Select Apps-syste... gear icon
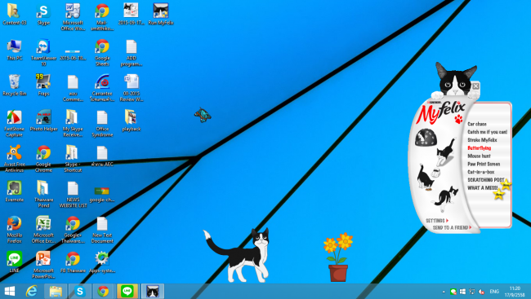531x299 pixels. [102, 262]
